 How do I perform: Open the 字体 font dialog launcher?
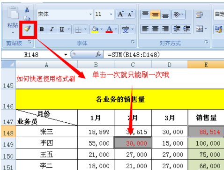(x=133, y=42)
